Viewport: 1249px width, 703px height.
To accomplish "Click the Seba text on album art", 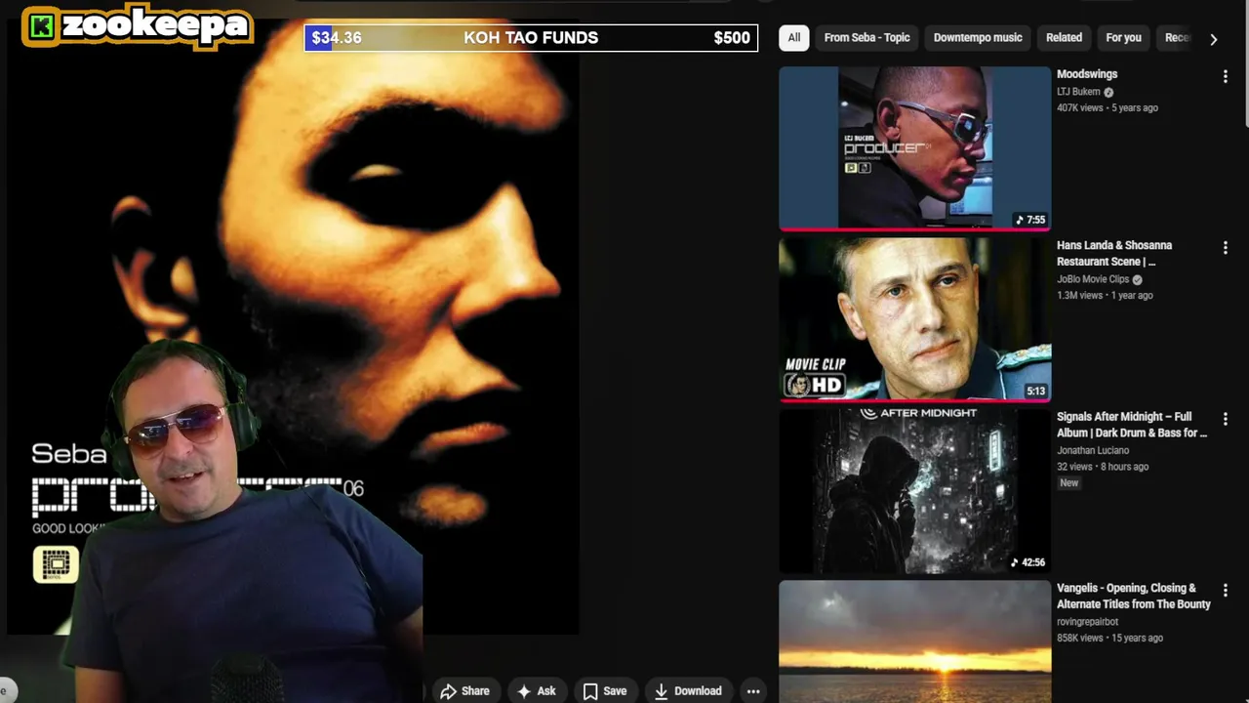I will pyautogui.click(x=68, y=454).
